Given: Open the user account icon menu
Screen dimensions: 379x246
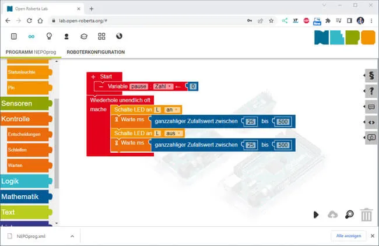Looking at the screenshot, I should coord(66,36).
